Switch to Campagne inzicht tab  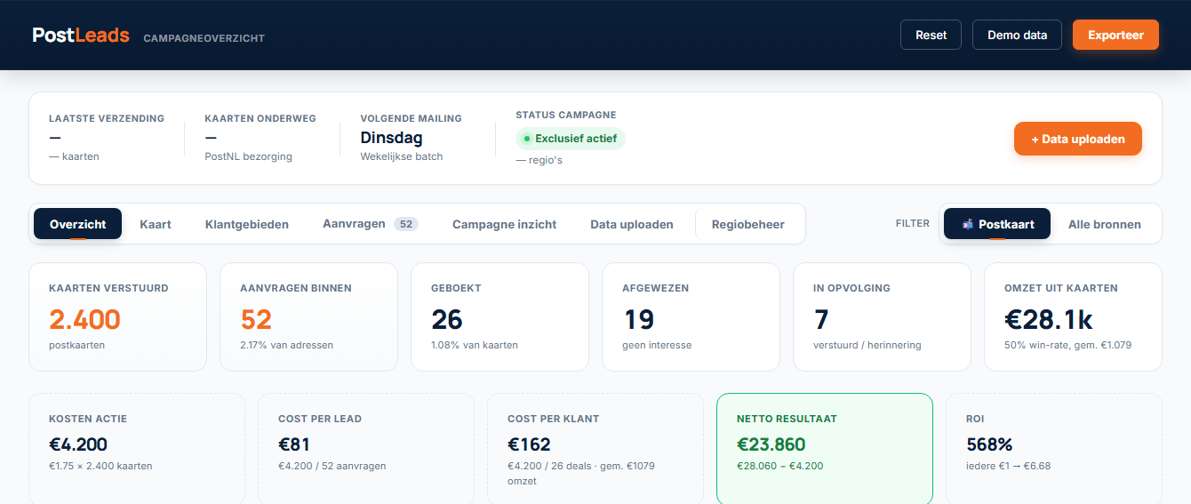tap(504, 224)
